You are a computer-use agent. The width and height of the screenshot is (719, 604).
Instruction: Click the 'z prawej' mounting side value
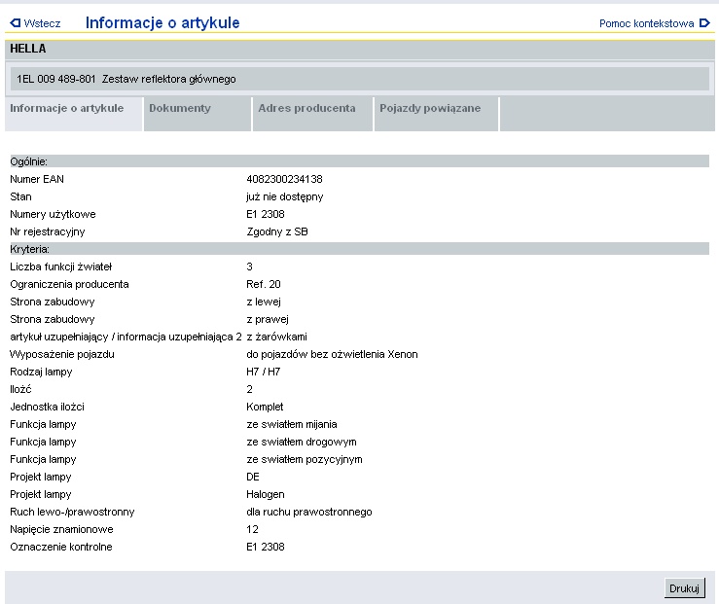(x=268, y=319)
